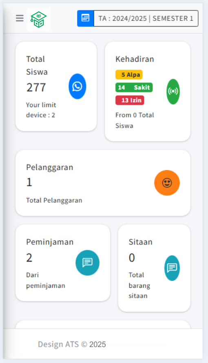Open the TA 2024/2025 Semester 1 selector
This screenshot has height=363, width=208.
pyautogui.click(x=146, y=18)
